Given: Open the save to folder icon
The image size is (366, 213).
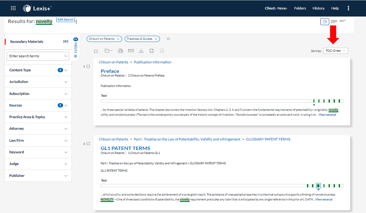Looking at the screenshot, I should tap(109, 51).
